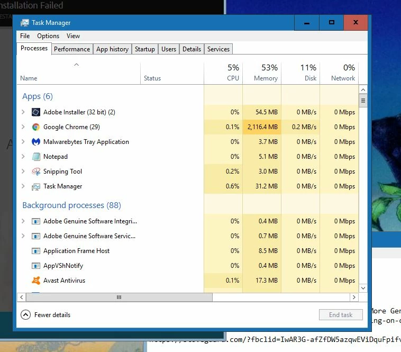Click Task Manager's 0.6% CPU value
The image size is (401, 352).
[x=232, y=186]
